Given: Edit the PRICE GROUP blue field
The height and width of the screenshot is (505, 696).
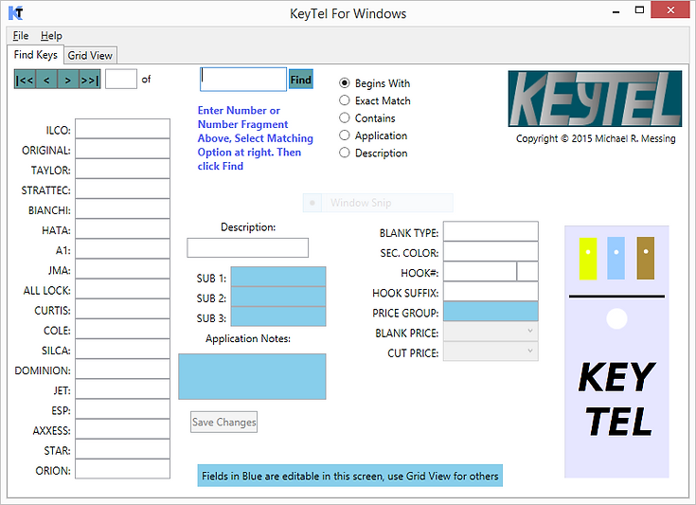Looking at the screenshot, I should (491, 312).
